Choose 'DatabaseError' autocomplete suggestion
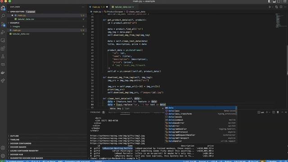288x162 pixels. (x=200, y=123)
